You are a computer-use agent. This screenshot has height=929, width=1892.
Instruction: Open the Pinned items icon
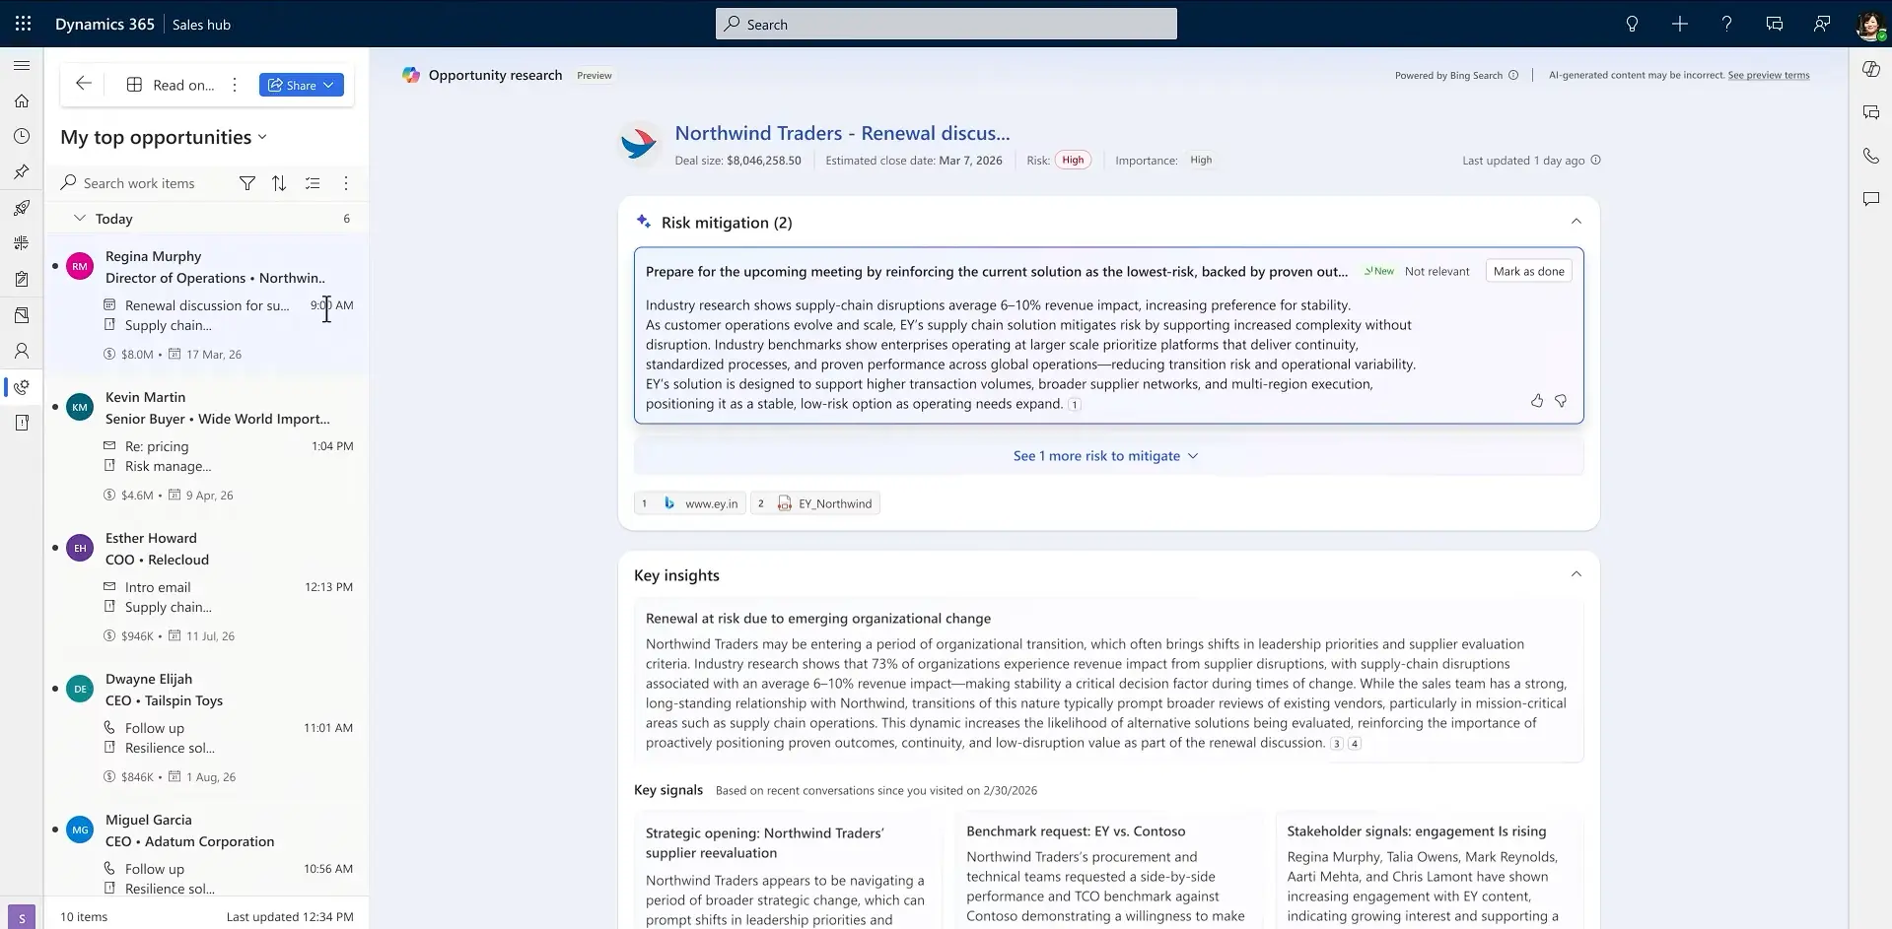[x=22, y=171]
